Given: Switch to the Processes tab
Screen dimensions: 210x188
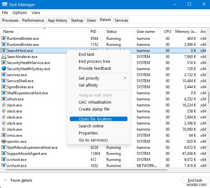Looking at the screenshot, I should point(10,20).
